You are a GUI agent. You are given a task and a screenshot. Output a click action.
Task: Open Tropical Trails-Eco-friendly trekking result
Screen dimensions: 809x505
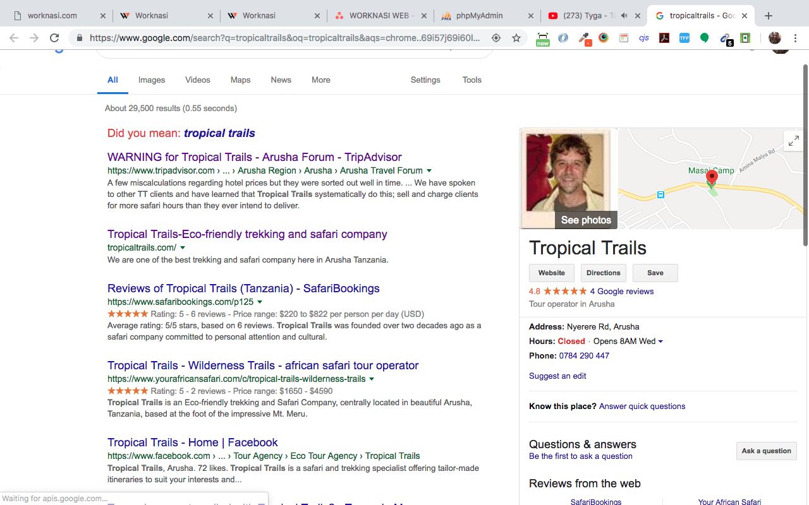[247, 234]
